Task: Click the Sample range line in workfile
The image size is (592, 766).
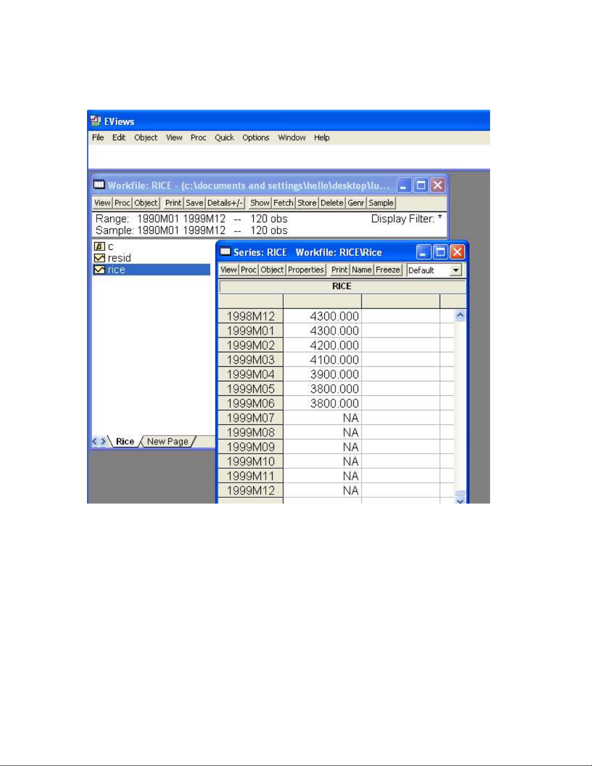Action: 191,231
